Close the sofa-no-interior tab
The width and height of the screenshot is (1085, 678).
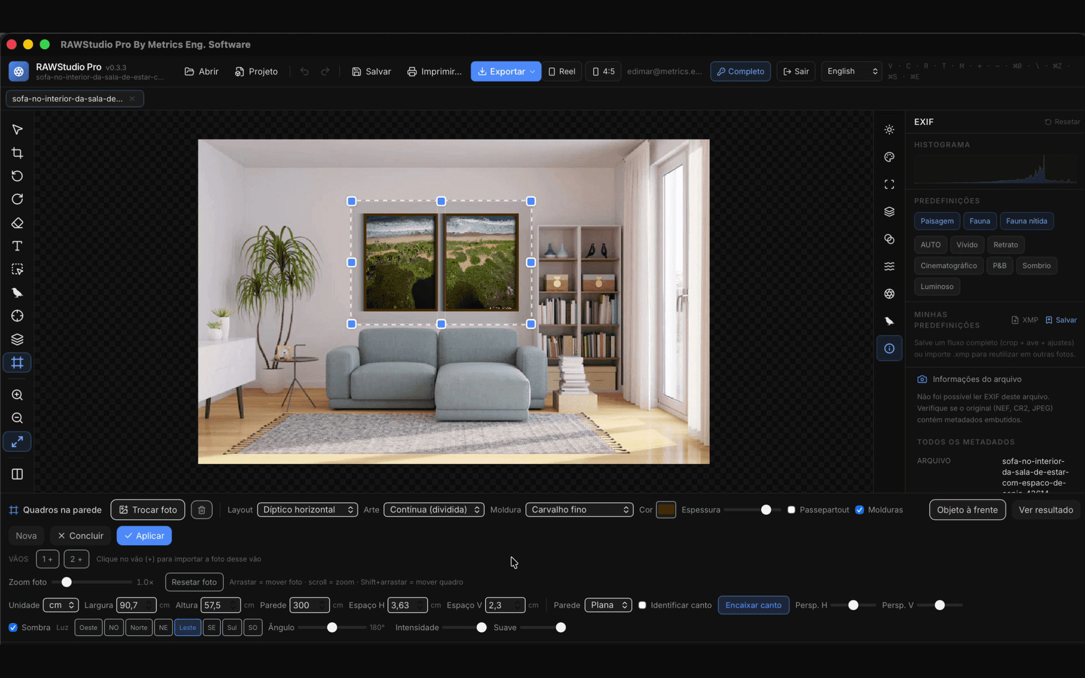coord(132,98)
